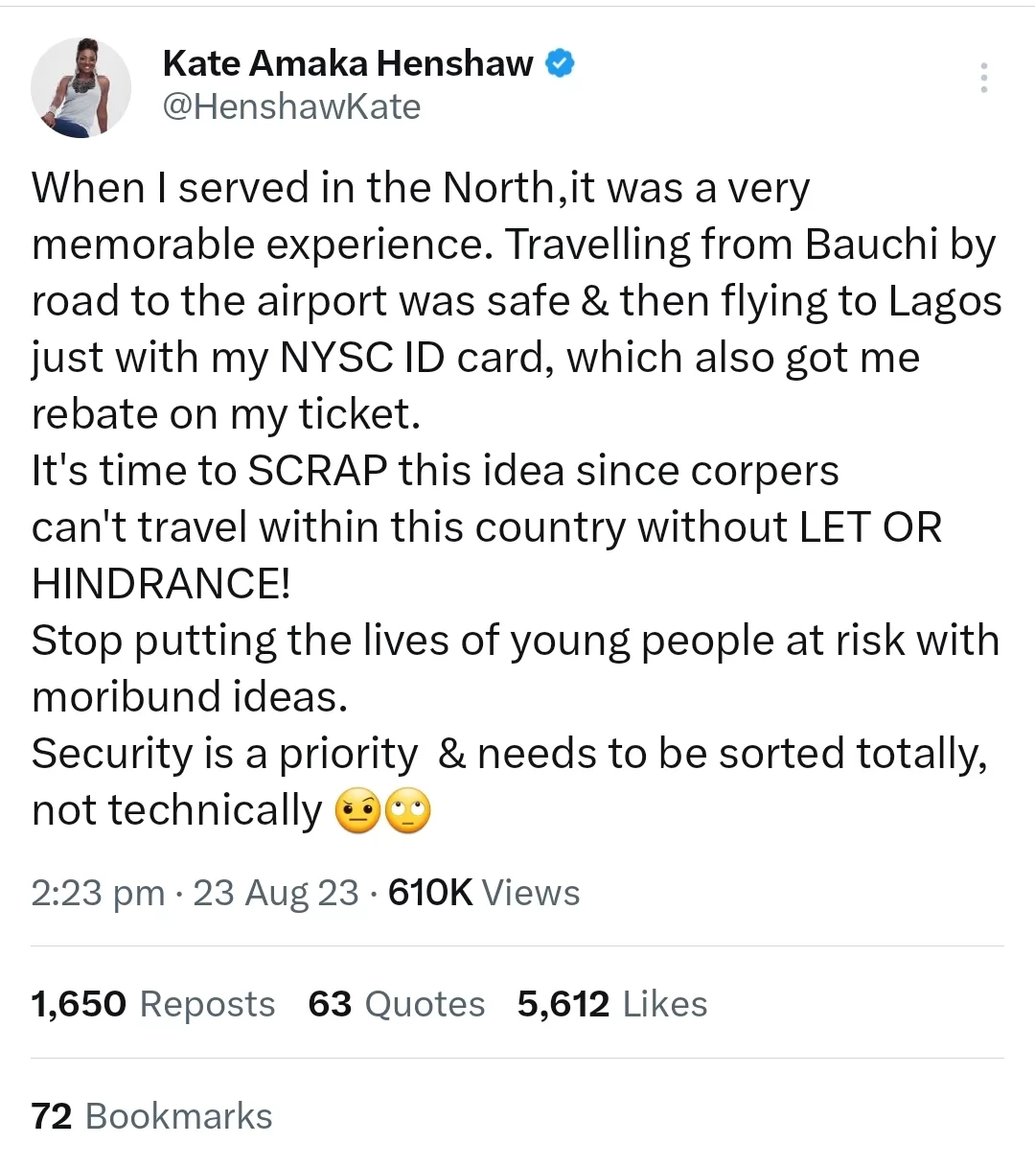
Task: Open Kate Amaka Henshaw's profile picture
Action: click(80, 87)
